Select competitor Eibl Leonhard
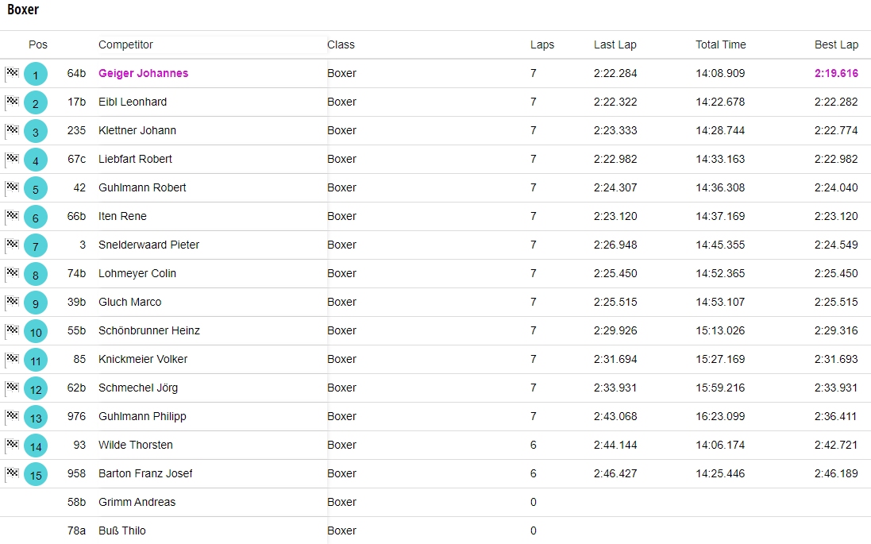 pos(132,102)
